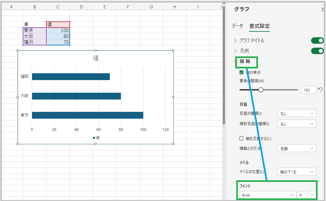Click the chart title 値
This screenshot has width=326, height=201.
pos(96,58)
